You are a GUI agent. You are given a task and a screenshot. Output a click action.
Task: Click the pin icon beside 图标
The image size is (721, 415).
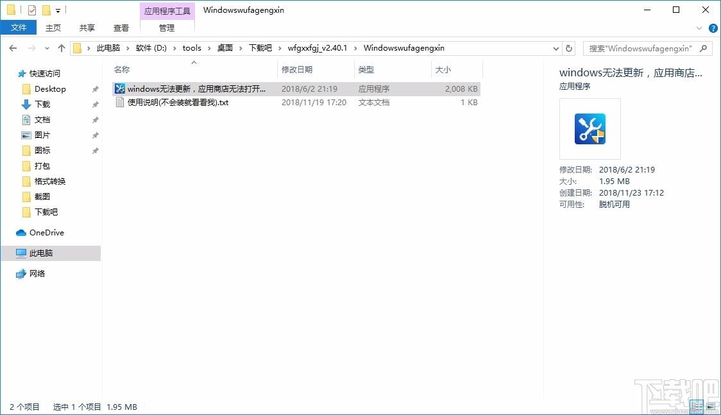coord(95,151)
